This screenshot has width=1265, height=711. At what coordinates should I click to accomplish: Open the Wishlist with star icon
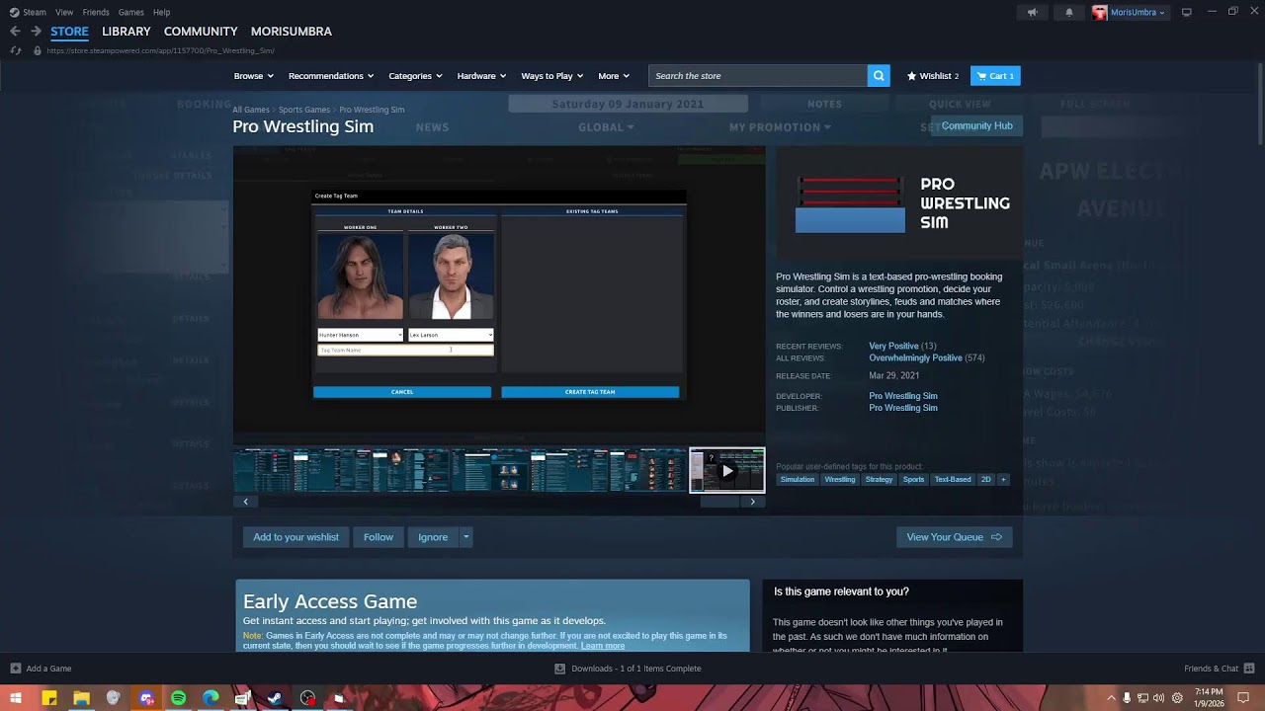click(x=933, y=76)
